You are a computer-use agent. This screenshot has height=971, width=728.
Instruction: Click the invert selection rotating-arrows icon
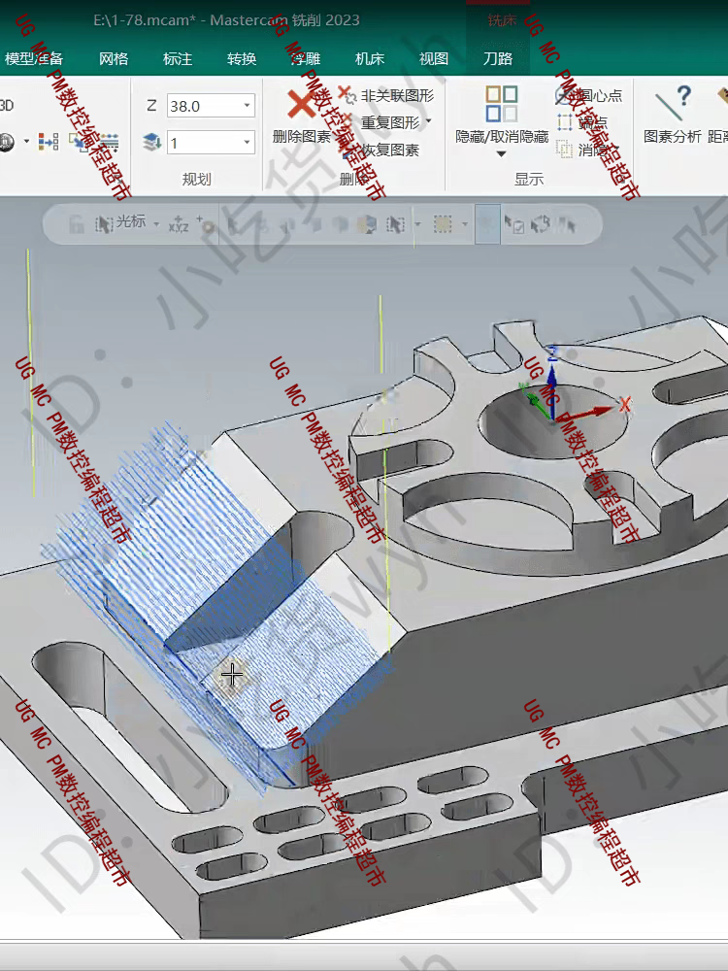click(541, 223)
